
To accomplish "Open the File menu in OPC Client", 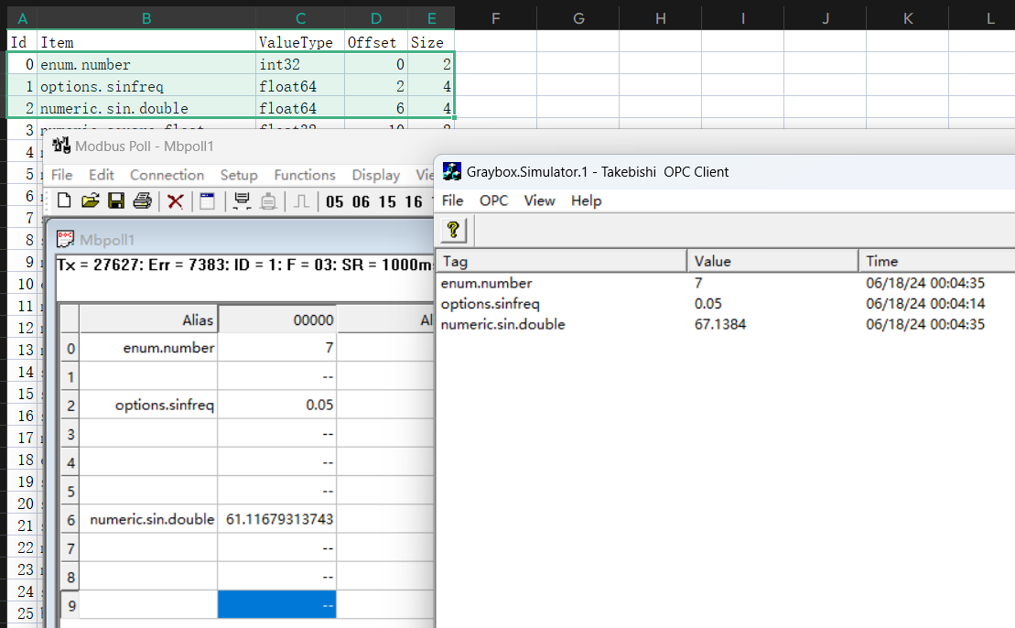I will click(452, 200).
